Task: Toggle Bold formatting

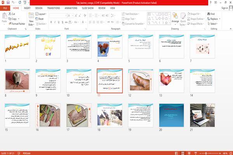Action: click(51, 22)
